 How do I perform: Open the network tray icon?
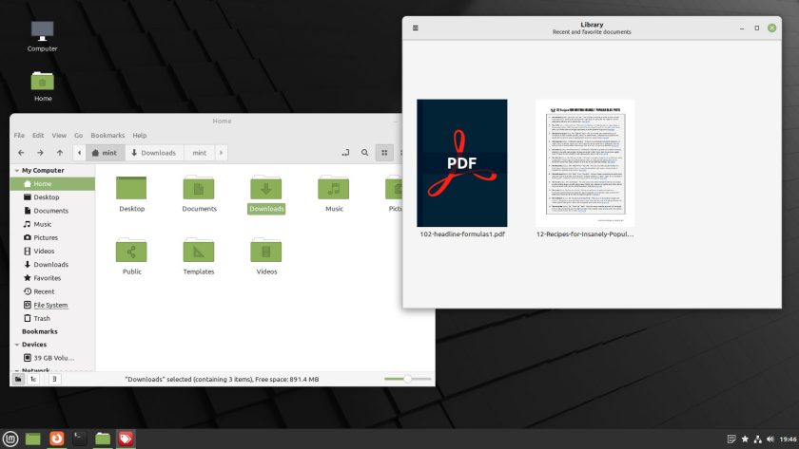[758, 439]
